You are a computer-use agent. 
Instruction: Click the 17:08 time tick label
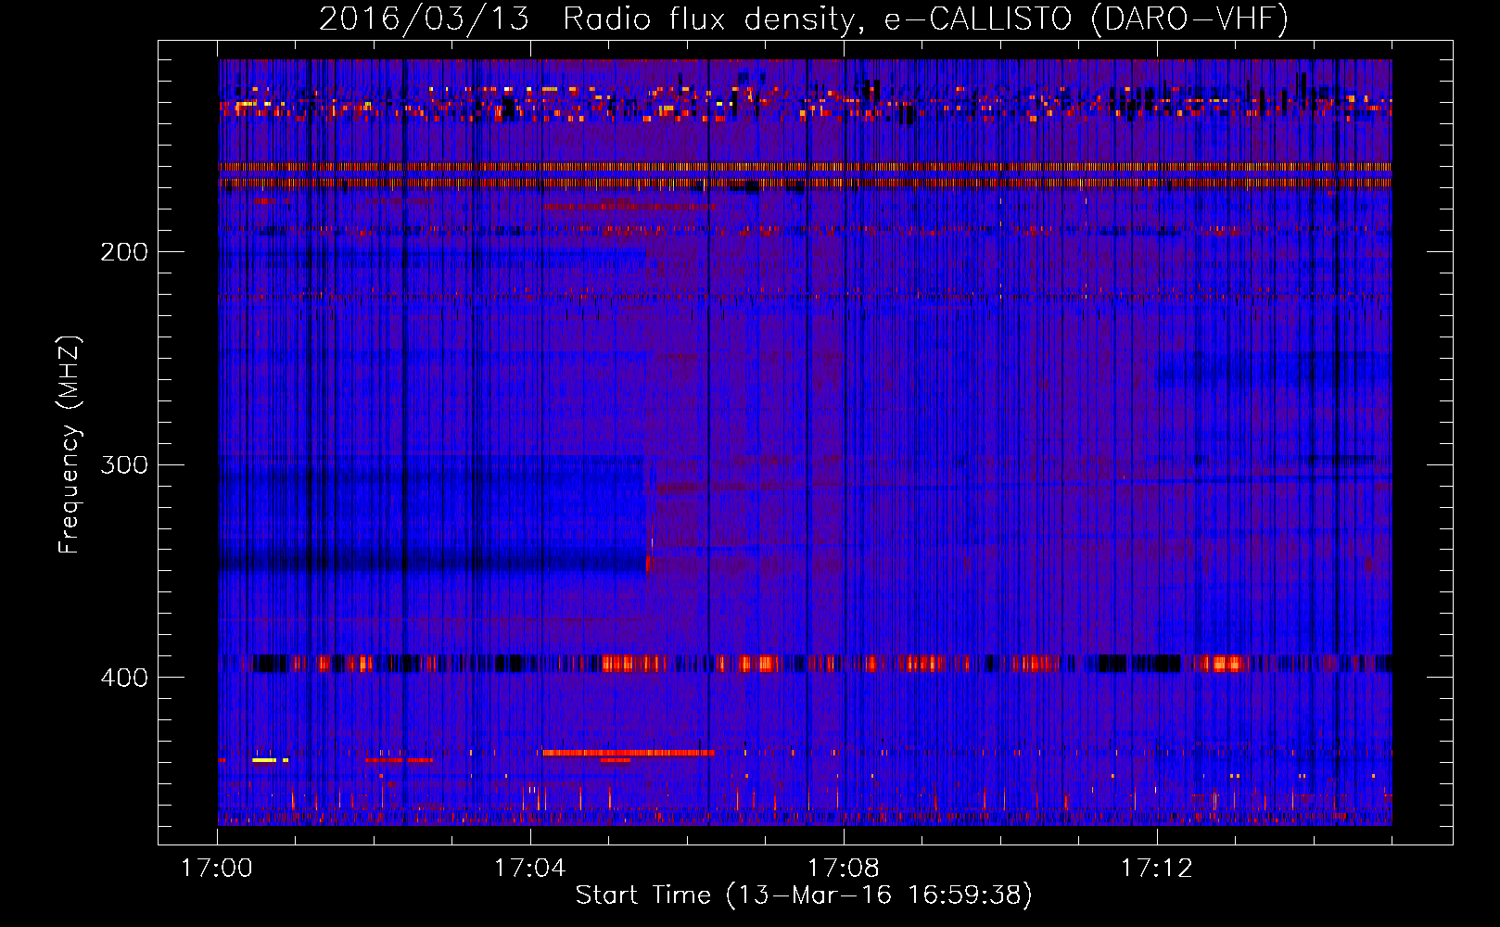click(x=843, y=869)
